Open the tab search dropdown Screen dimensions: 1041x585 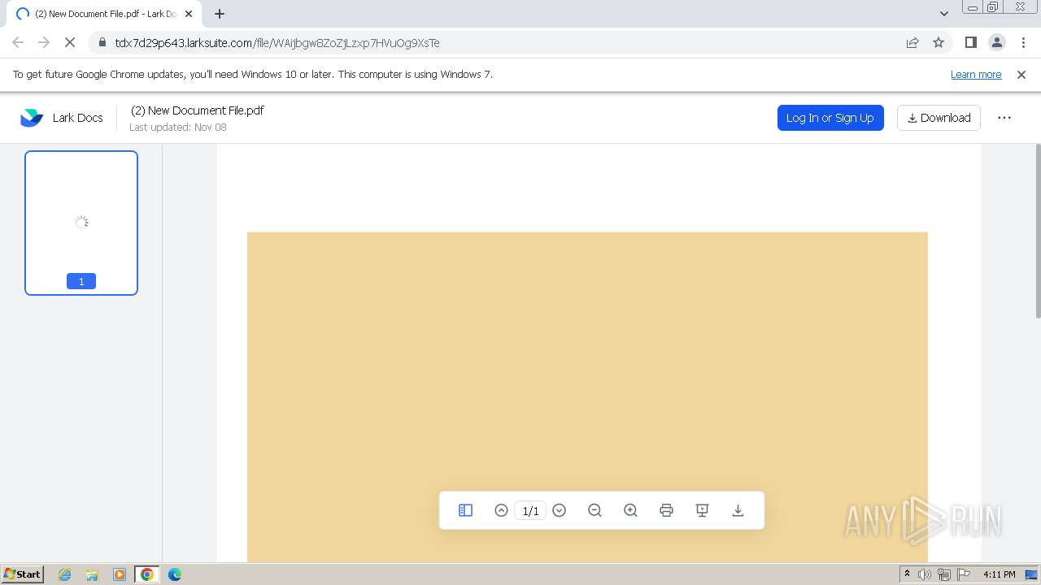944,14
